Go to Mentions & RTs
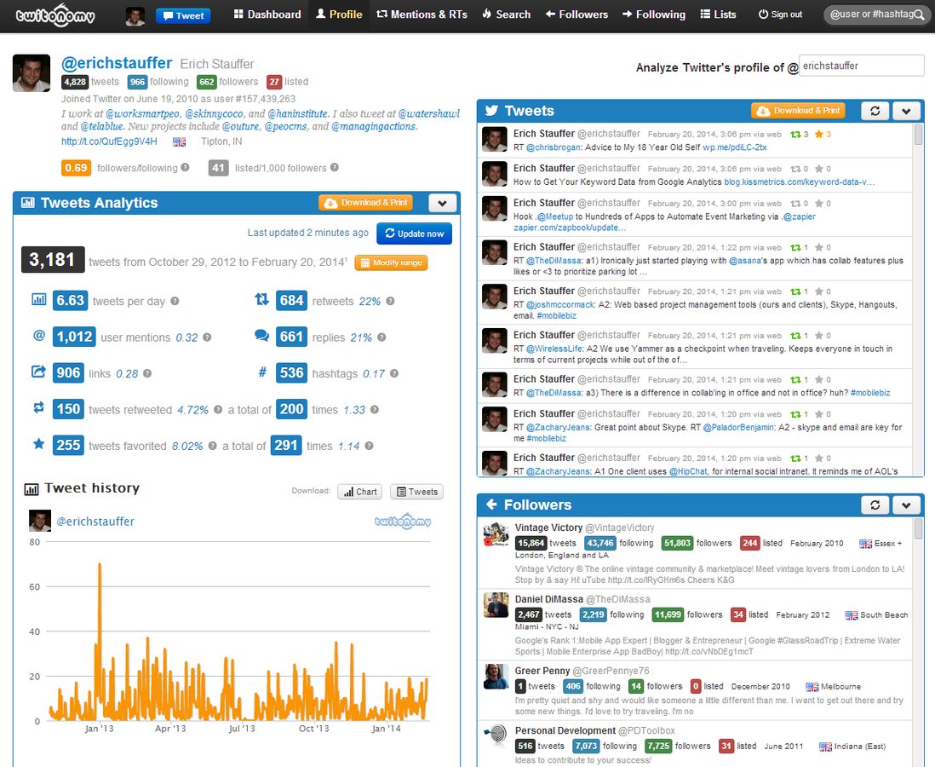Image resolution: width=935 pixels, height=767 pixels. click(422, 14)
